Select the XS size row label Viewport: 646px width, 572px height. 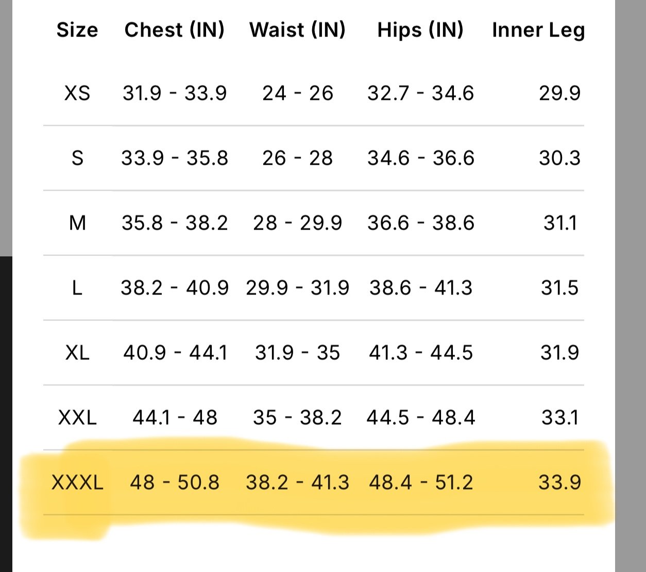click(77, 93)
